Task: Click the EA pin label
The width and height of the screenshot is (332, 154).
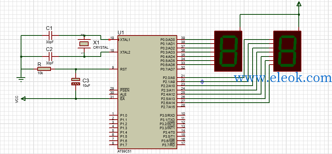Action: (122, 99)
